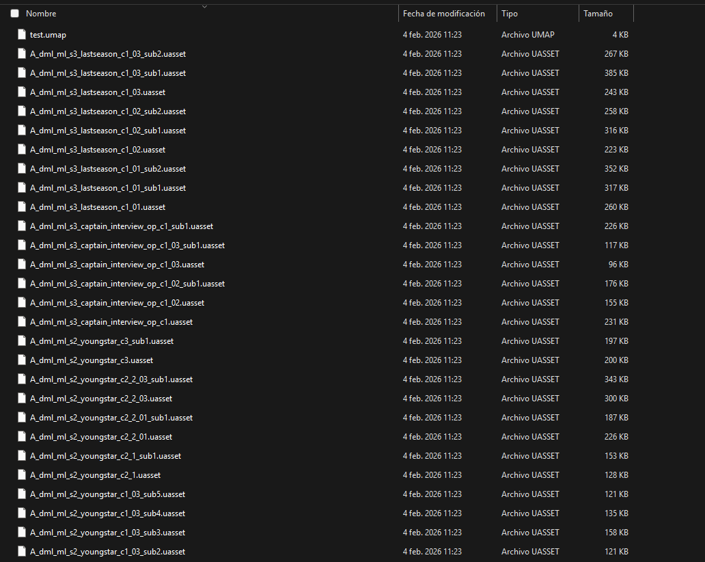Select file name A_dml_ml_s3_captain_interview_op_c1.uasset
This screenshot has height=562, width=705.
[111, 322]
